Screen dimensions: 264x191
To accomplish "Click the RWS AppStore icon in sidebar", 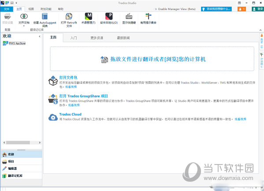I will [x=5, y=43].
